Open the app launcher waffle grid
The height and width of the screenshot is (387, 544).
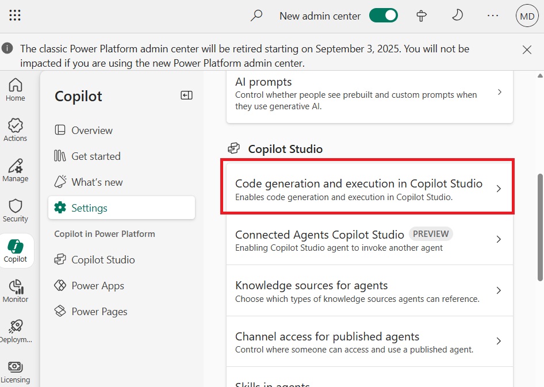coord(16,16)
